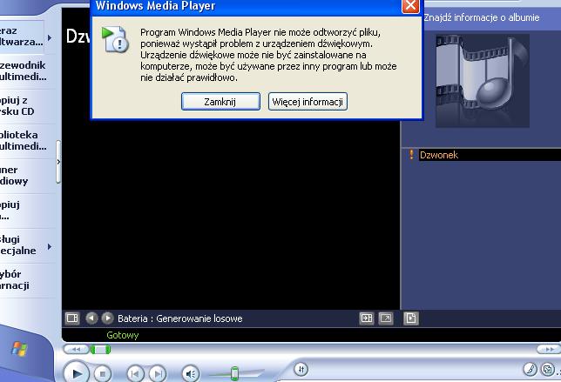
Task: Select the next visualization arrow
Action: tap(107, 318)
